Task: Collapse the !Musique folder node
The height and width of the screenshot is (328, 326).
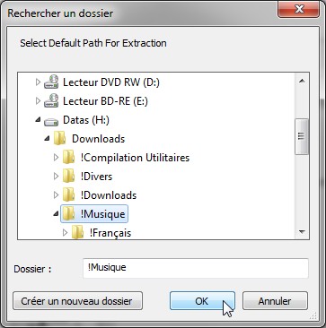Action: click(x=56, y=214)
